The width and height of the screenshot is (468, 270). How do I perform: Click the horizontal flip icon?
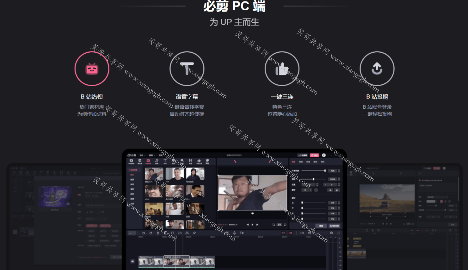tap(330, 190)
